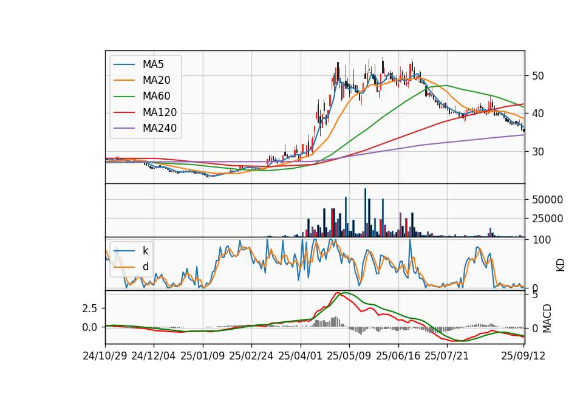583x419 pixels.
Task: Click the tallest volume bar in May
Action: click(365, 213)
